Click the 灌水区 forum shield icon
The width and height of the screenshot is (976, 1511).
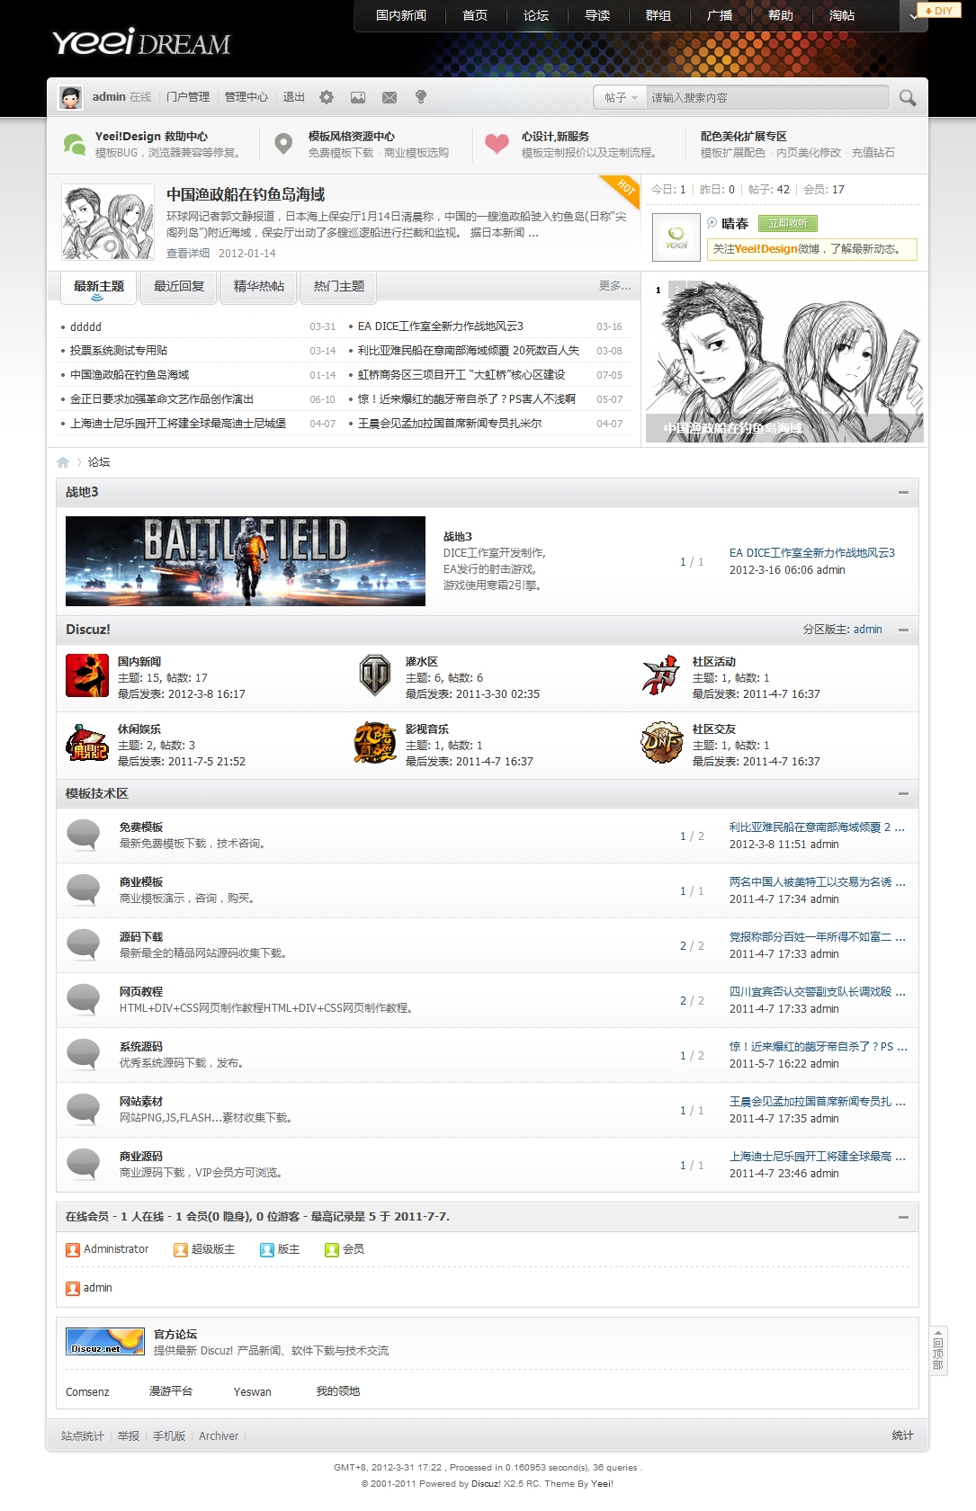[x=375, y=676]
